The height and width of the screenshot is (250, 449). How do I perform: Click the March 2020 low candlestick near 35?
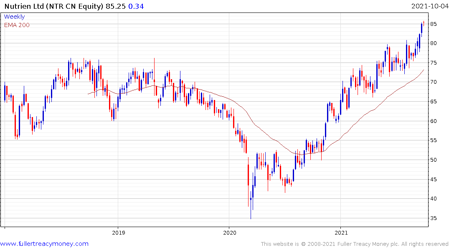(251, 205)
